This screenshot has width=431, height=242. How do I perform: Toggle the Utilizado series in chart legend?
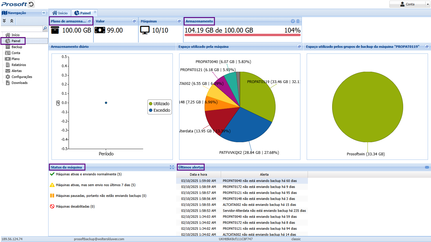[x=159, y=104]
